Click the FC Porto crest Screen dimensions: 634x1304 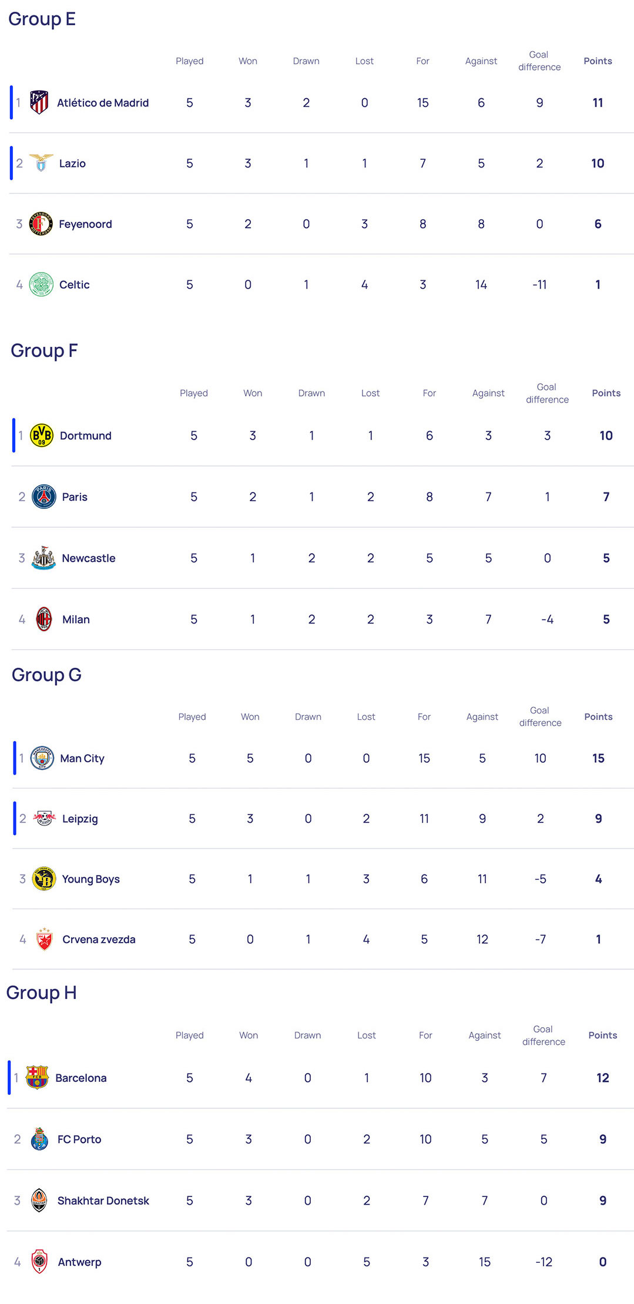(39, 1139)
